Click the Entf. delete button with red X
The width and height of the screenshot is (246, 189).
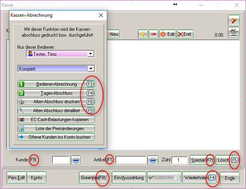click(x=185, y=34)
